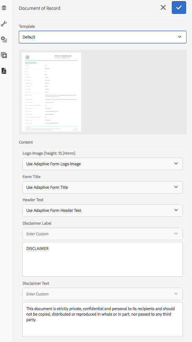
Task: Open the Properties wrench icon
Action: pos(4,23)
